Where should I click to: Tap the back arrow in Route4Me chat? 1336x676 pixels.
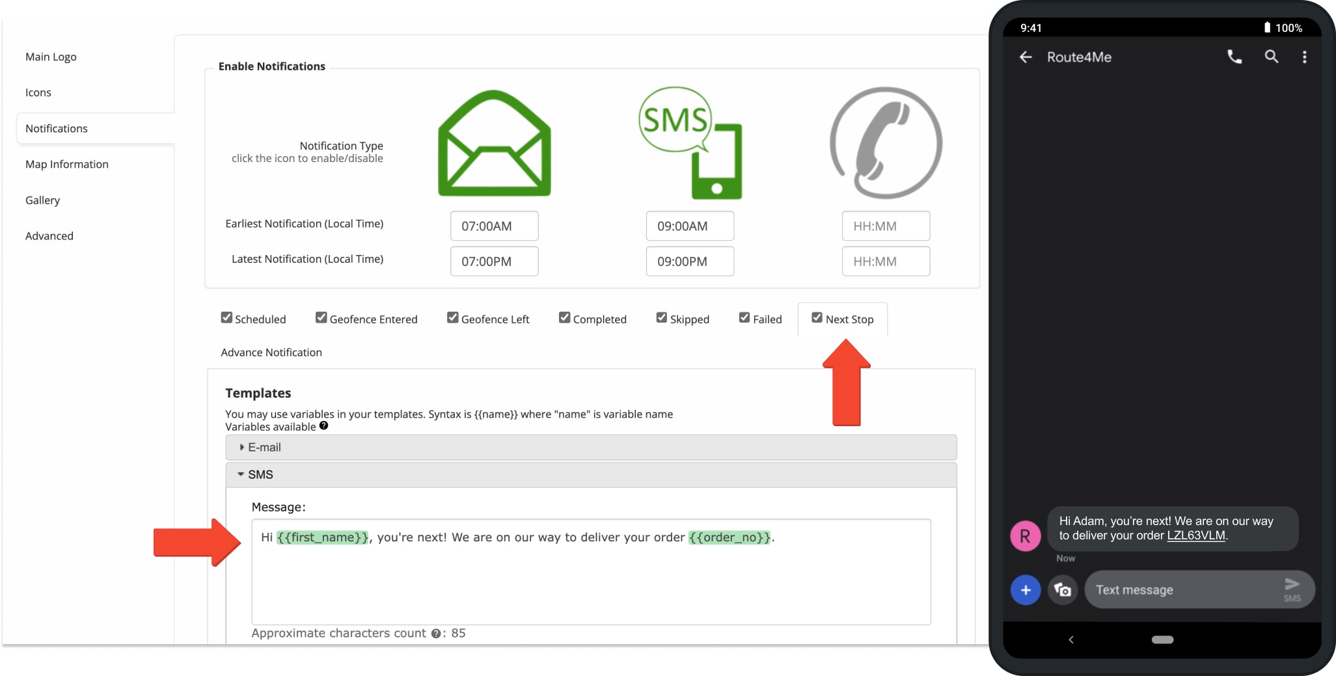pos(1026,57)
